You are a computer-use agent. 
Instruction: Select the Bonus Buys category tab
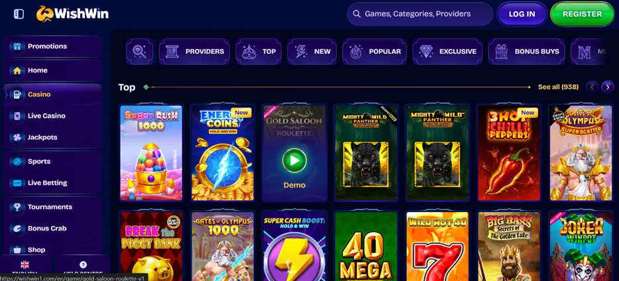pos(527,51)
